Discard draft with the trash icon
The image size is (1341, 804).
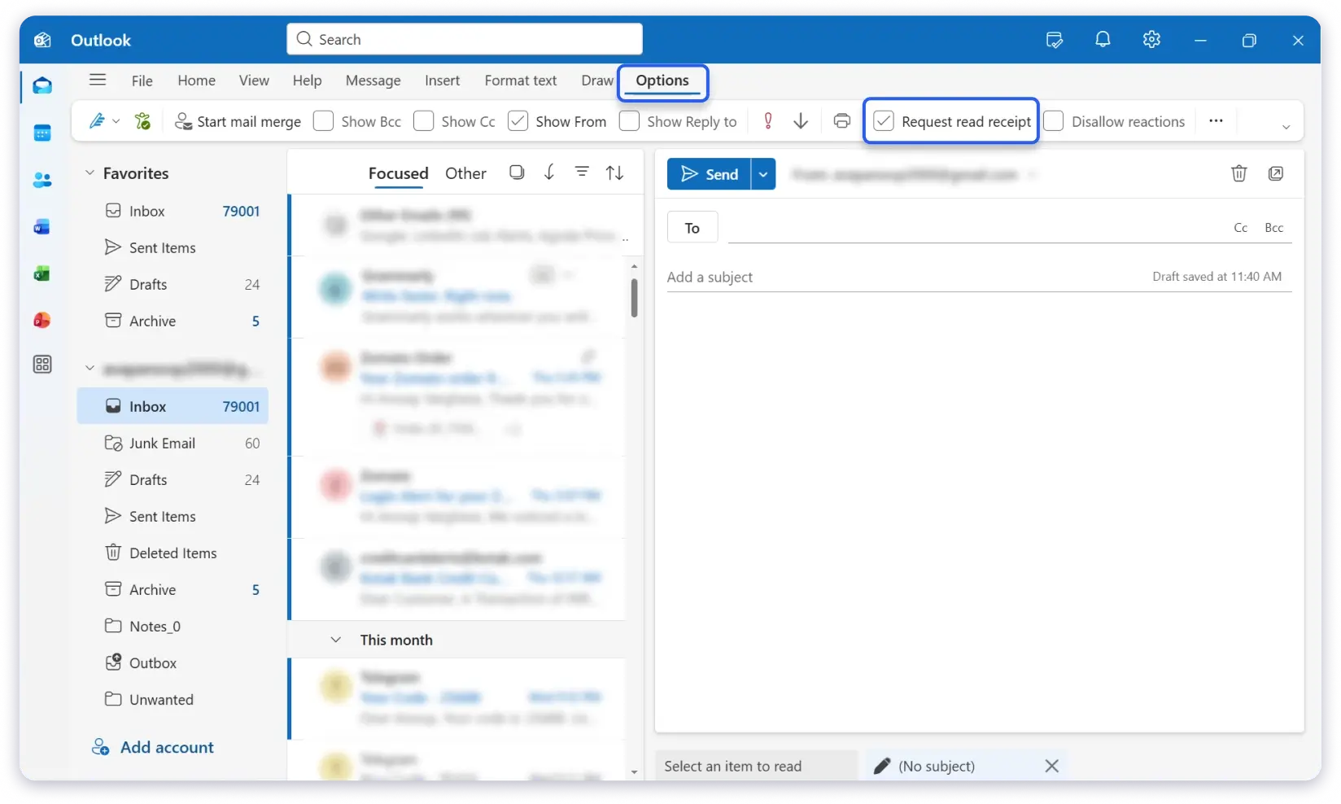tap(1238, 173)
